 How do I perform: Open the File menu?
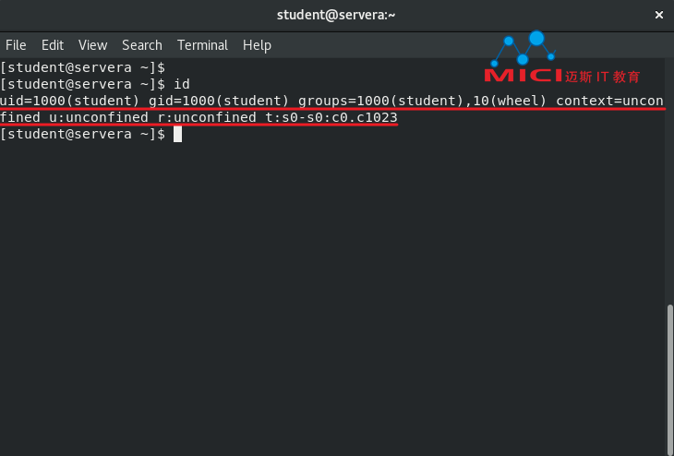click(x=16, y=45)
